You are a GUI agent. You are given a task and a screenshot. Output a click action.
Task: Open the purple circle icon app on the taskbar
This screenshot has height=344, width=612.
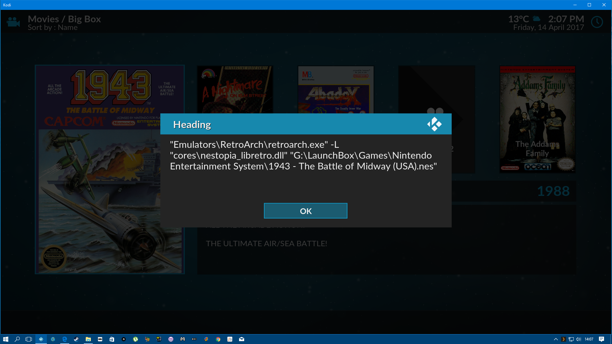(x=171, y=339)
